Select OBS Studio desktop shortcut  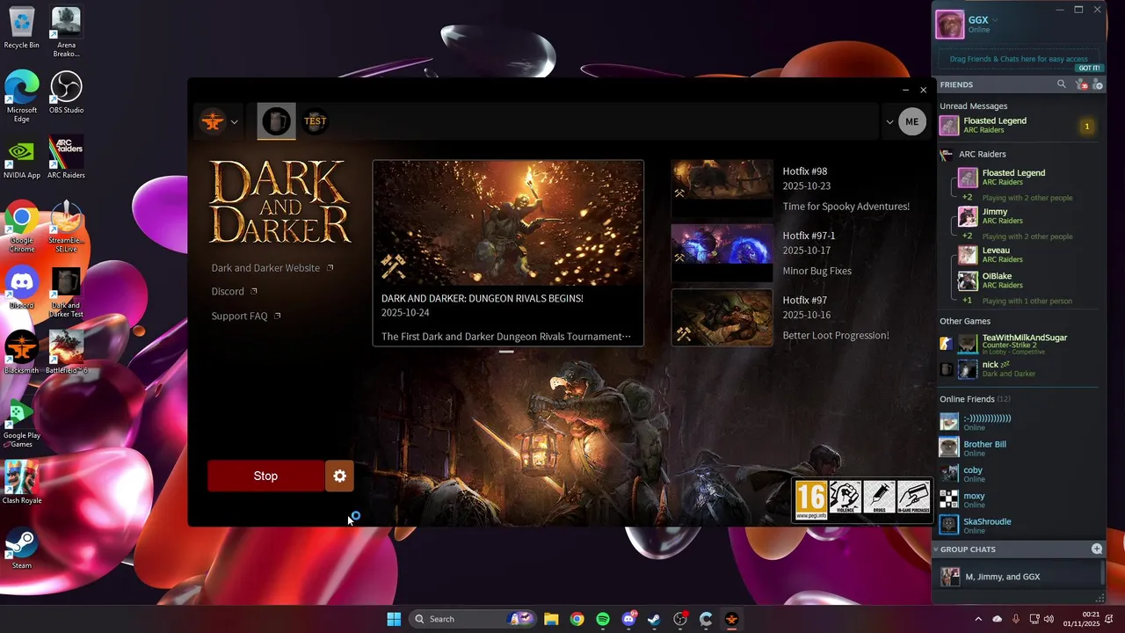click(66, 92)
